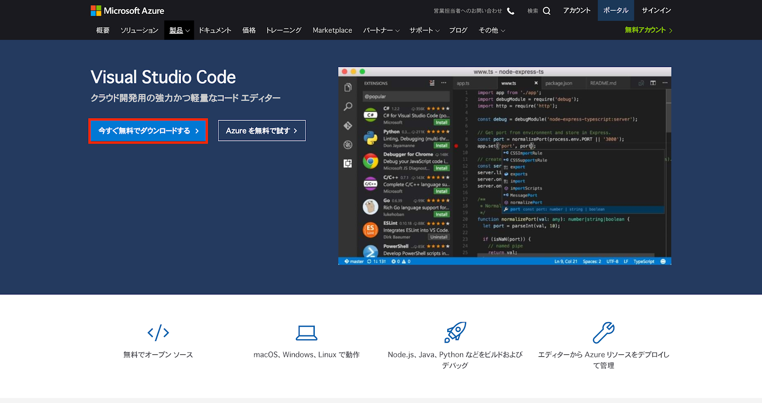Click the laptop icon above macOS, Windows, Linux
This screenshot has width=762, height=403.
click(x=306, y=333)
